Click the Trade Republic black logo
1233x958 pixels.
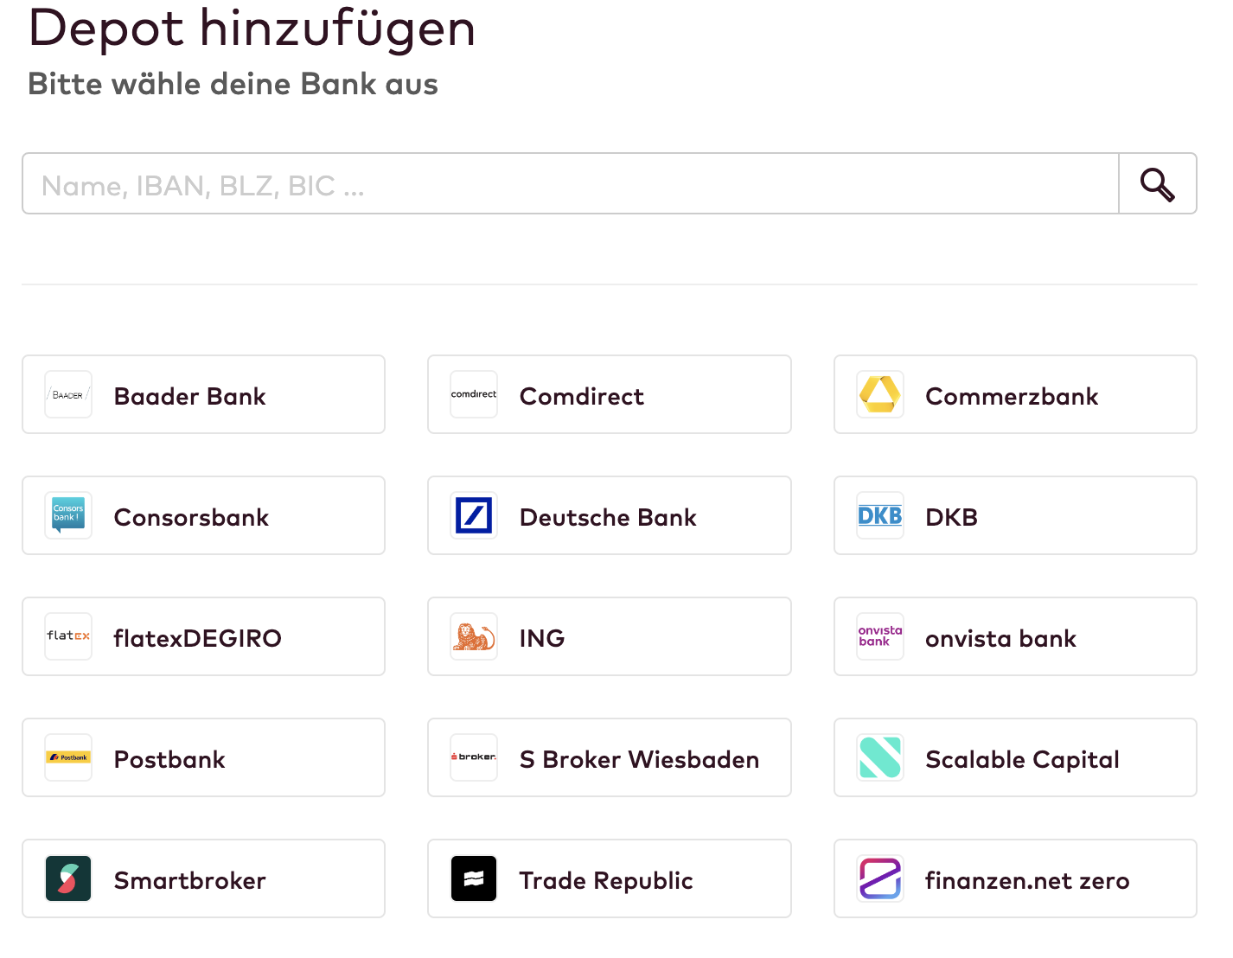tap(474, 878)
